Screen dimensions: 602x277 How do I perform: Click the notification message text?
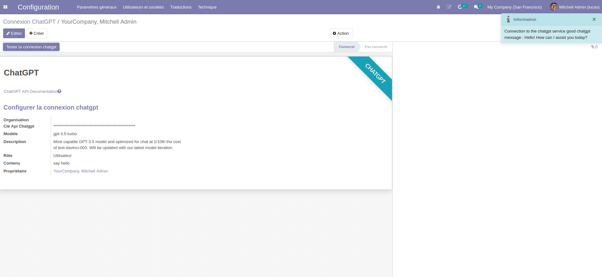pyautogui.click(x=547, y=34)
